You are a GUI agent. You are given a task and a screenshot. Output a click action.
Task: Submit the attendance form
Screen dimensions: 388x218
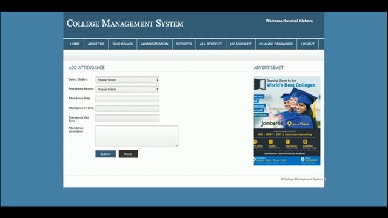click(x=105, y=154)
